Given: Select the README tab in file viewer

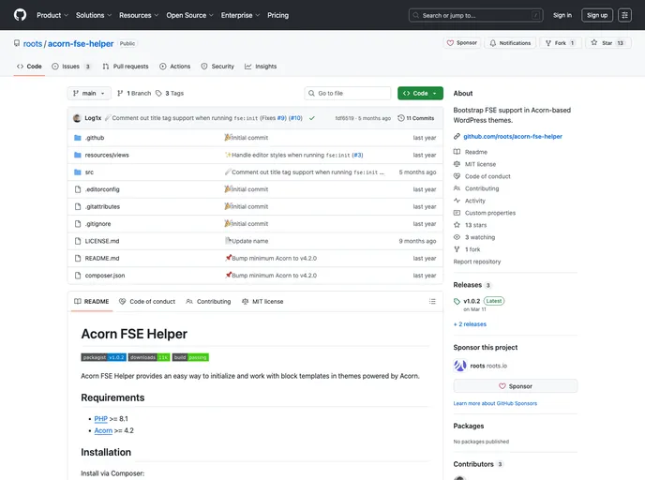Looking at the screenshot, I should [91, 302].
